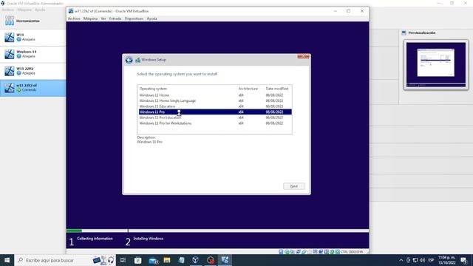Click the back arrow in Windows Setup
Viewport: 473px width, 266px height.
pyautogui.click(x=129, y=60)
